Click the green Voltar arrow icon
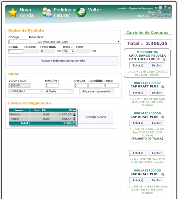 (x=81, y=12)
